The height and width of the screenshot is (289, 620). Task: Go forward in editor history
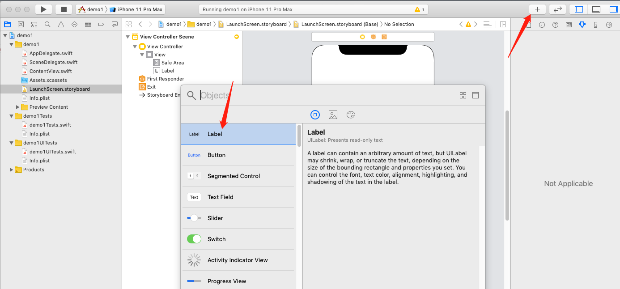pos(150,24)
